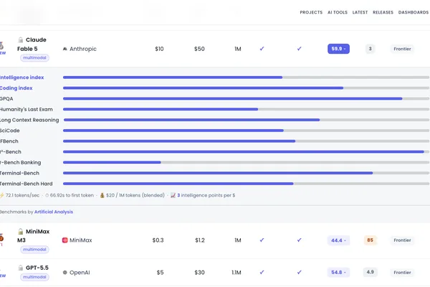Image resolution: width=430 pixels, height=287 pixels.
Task: Click the second checkmark in GPT-5.5 row
Action: coord(299,272)
